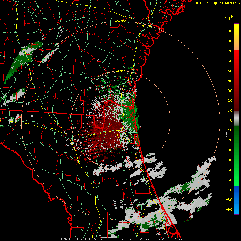Click the velocity scale label "20"
Viewport: 241px width, 241px height.
pyautogui.click(x=230, y=100)
